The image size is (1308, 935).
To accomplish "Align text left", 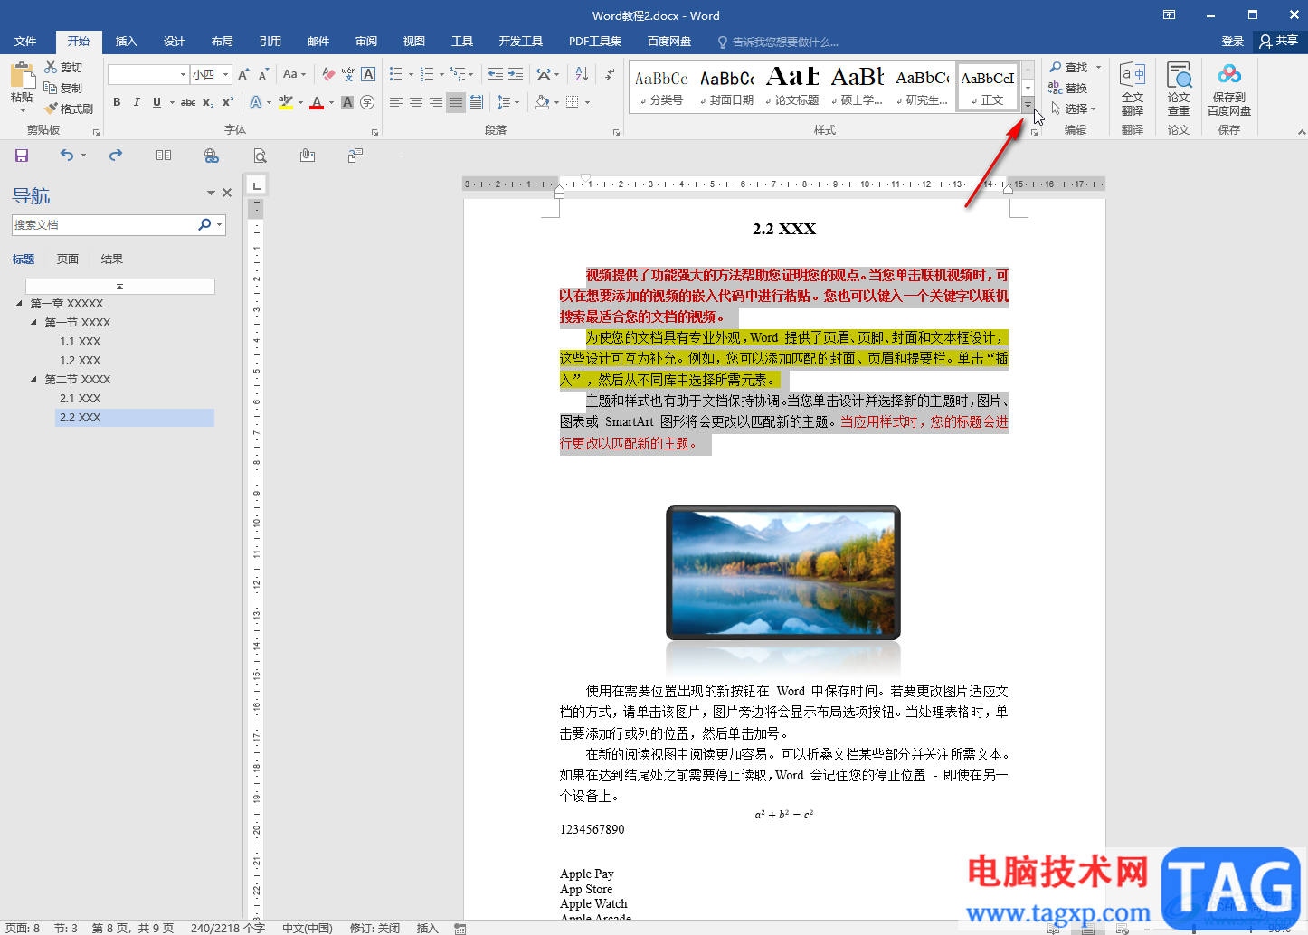I will click(x=396, y=102).
